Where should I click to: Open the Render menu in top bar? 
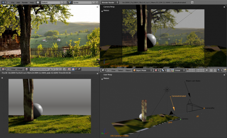pyautogui.click(x=25, y=2)
